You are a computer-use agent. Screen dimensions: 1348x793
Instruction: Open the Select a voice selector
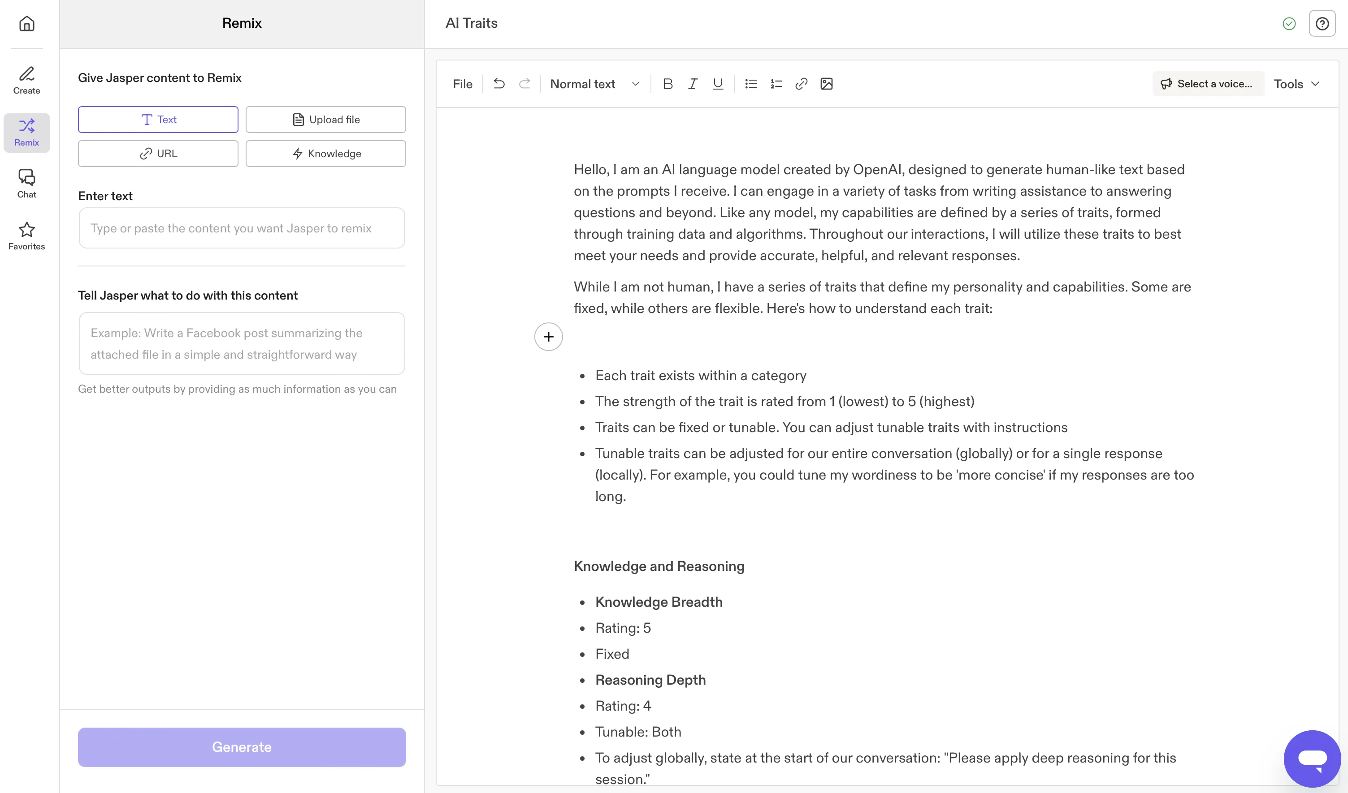[x=1207, y=84]
